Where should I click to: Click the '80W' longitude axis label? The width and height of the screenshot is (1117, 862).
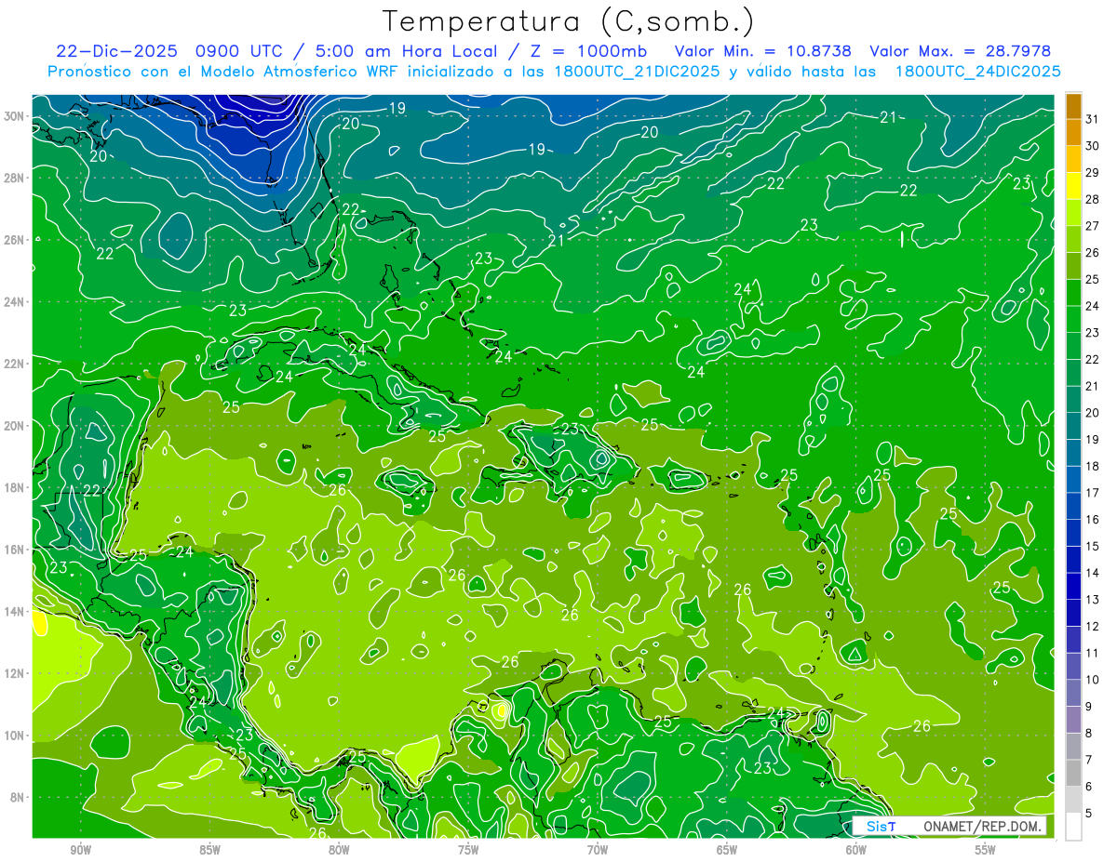(x=339, y=850)
